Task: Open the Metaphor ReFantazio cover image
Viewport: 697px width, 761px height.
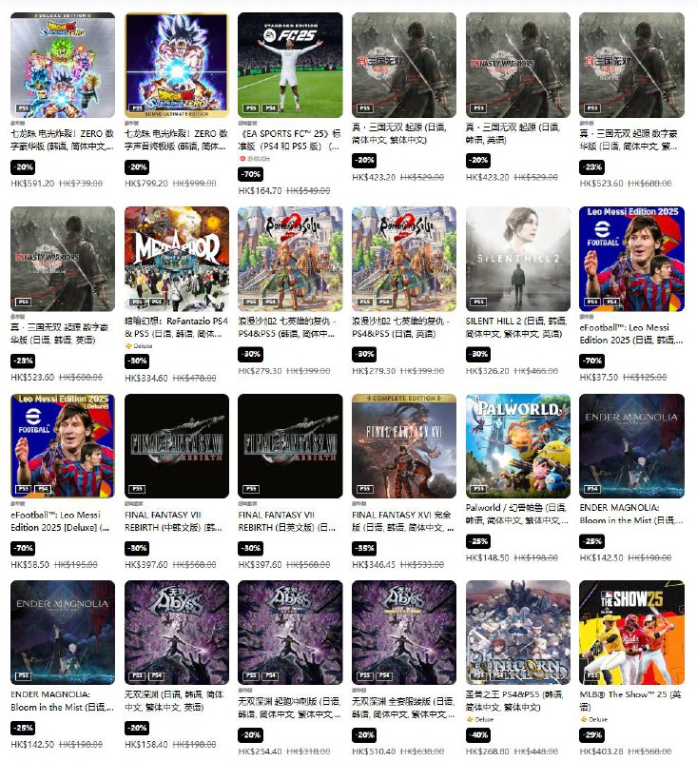Action: tap(177, 259)
